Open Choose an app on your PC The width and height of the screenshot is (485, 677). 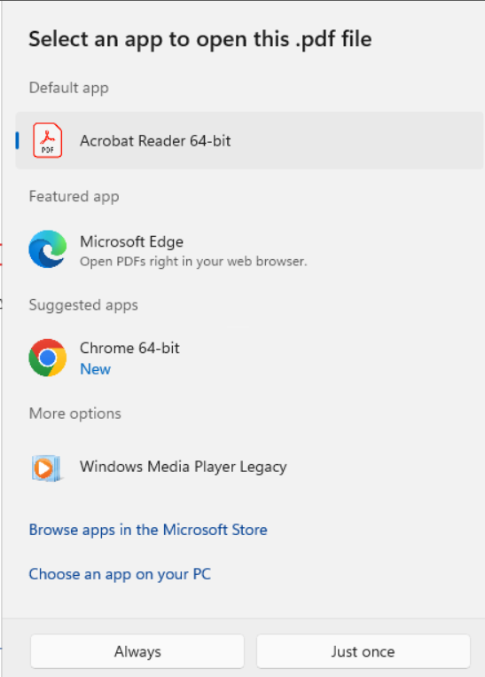(120, 574)
